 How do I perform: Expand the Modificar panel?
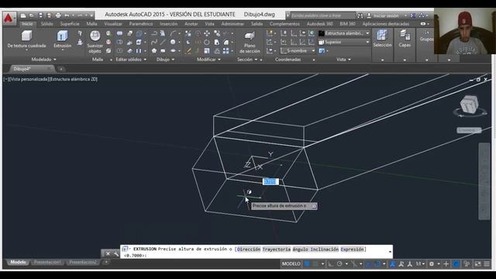[208, 59]
